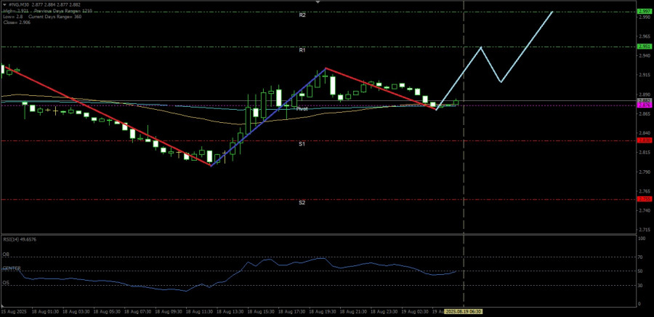Click the RSI scale value 70
654x317 pixels.
coord(641,257)
